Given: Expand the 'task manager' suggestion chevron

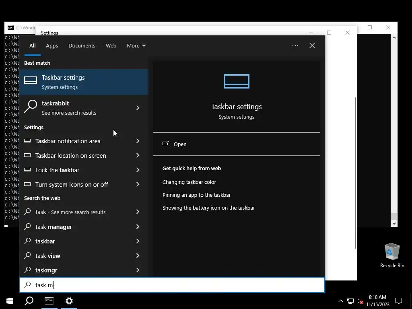Looking at the screenshot, I should [138, 227].
